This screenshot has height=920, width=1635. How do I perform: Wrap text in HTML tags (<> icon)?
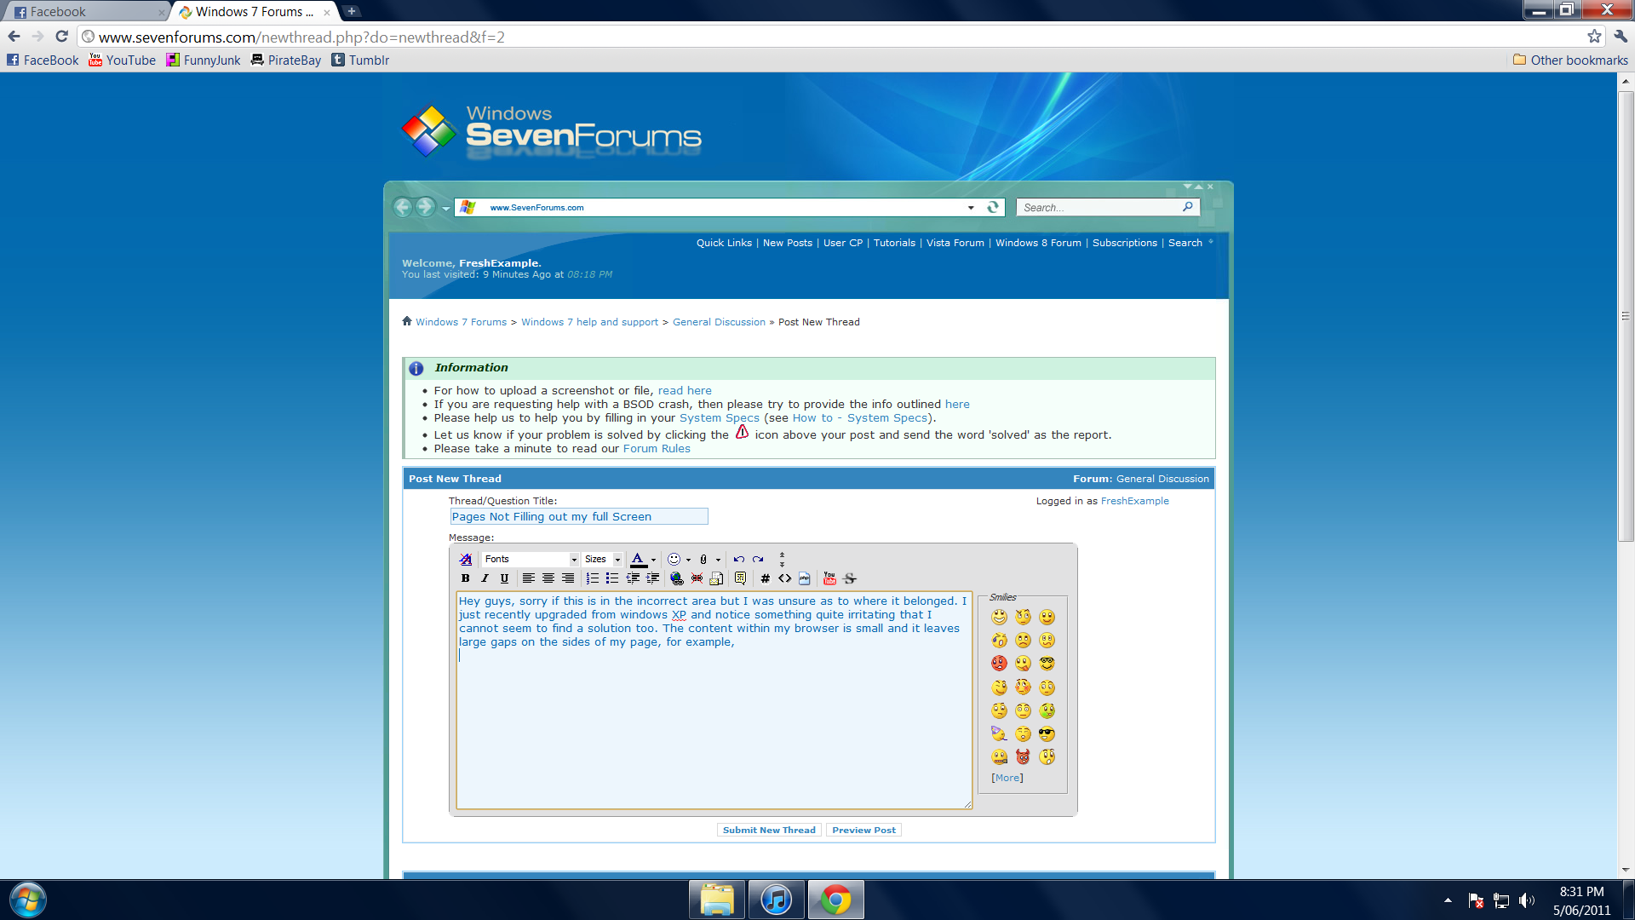(784, 578)
